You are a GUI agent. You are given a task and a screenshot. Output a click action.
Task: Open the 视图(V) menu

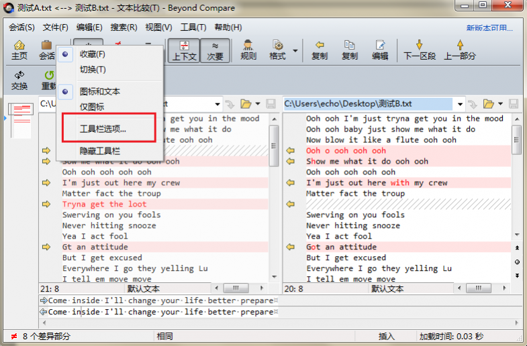tap(158, 27)
